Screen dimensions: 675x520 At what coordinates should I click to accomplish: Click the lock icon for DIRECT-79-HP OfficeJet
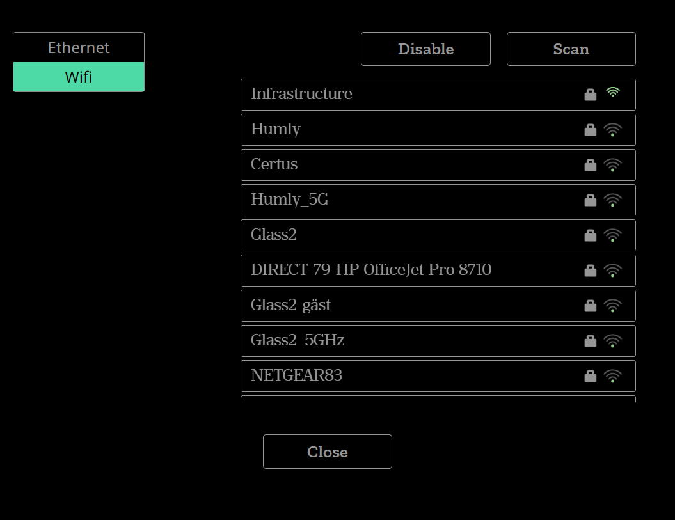pos(591,271)
